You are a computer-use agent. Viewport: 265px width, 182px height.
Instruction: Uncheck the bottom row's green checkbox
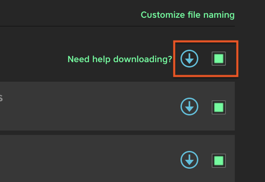pyautogui.click(x=219, y=161)
